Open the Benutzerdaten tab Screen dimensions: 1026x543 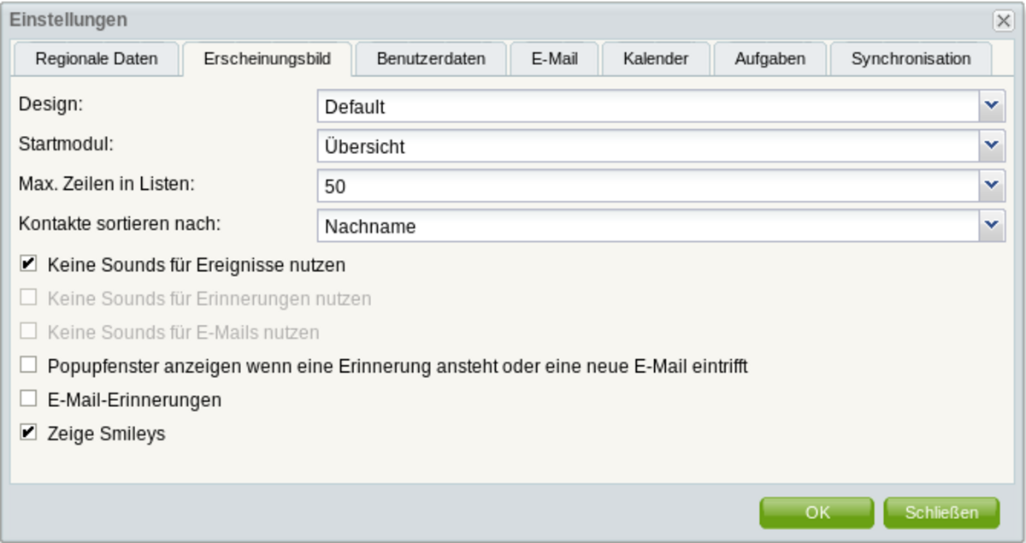[x=431, y=59]
